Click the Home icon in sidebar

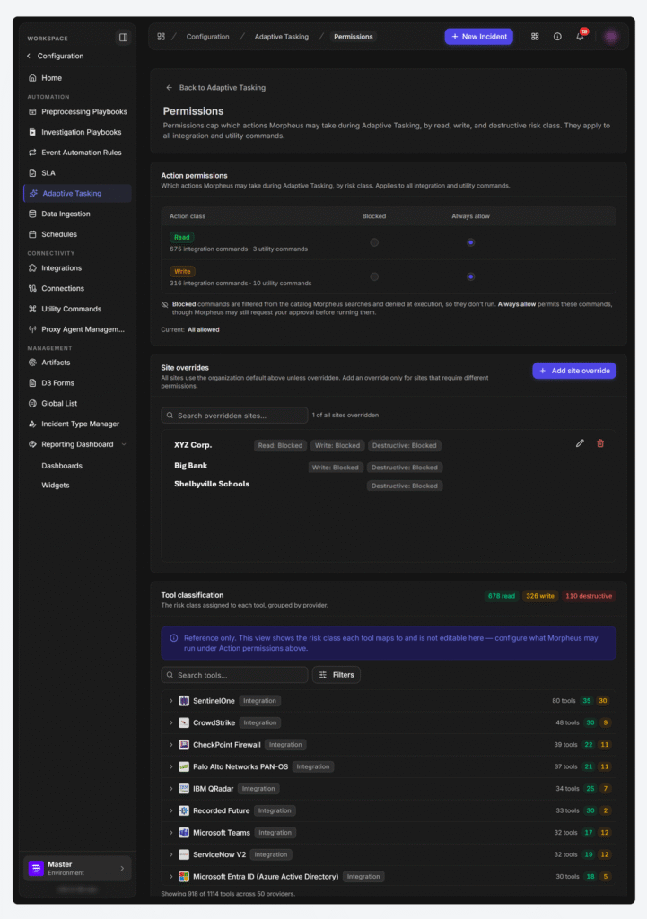tap(33, 78)
